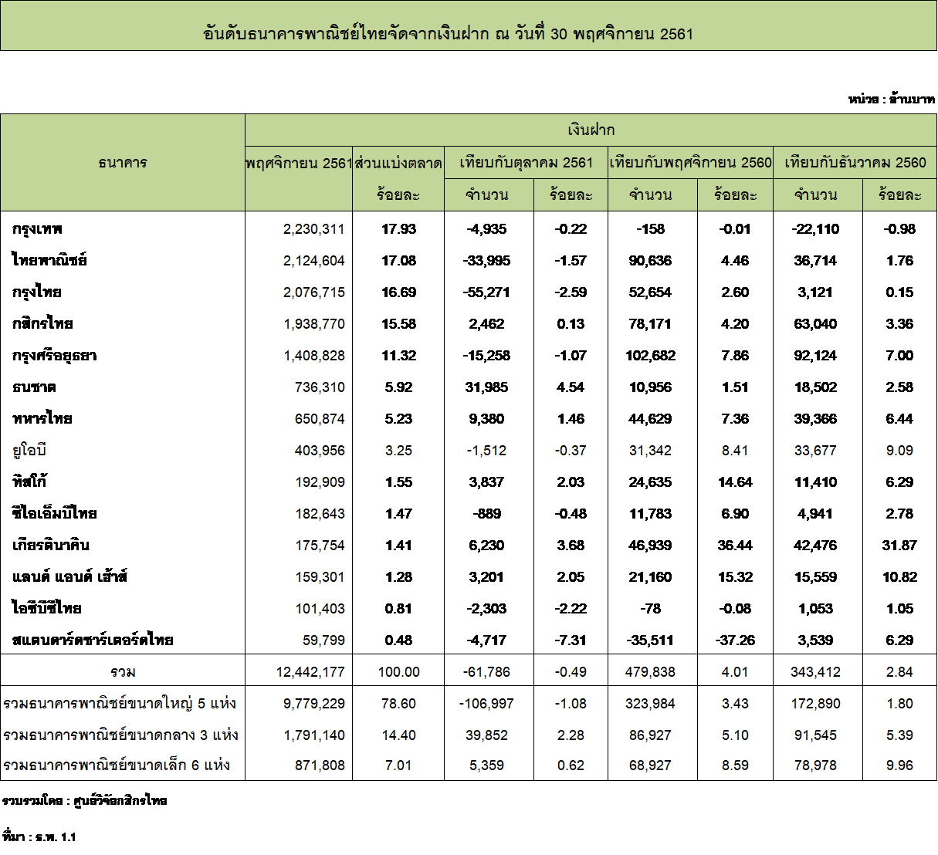
Task: Click the percent value 36.44
Action: 735,546
